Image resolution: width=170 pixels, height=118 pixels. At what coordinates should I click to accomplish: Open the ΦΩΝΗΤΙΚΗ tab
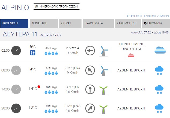point(43,23)
